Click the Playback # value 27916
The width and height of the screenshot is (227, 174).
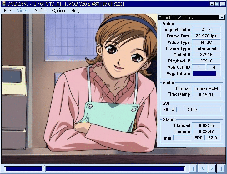click(x=206, y=61)
